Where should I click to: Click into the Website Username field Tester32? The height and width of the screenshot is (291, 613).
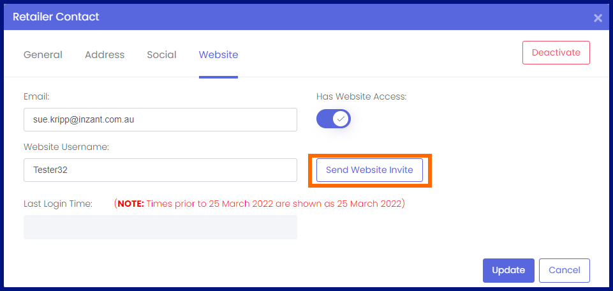click(160, 170)
